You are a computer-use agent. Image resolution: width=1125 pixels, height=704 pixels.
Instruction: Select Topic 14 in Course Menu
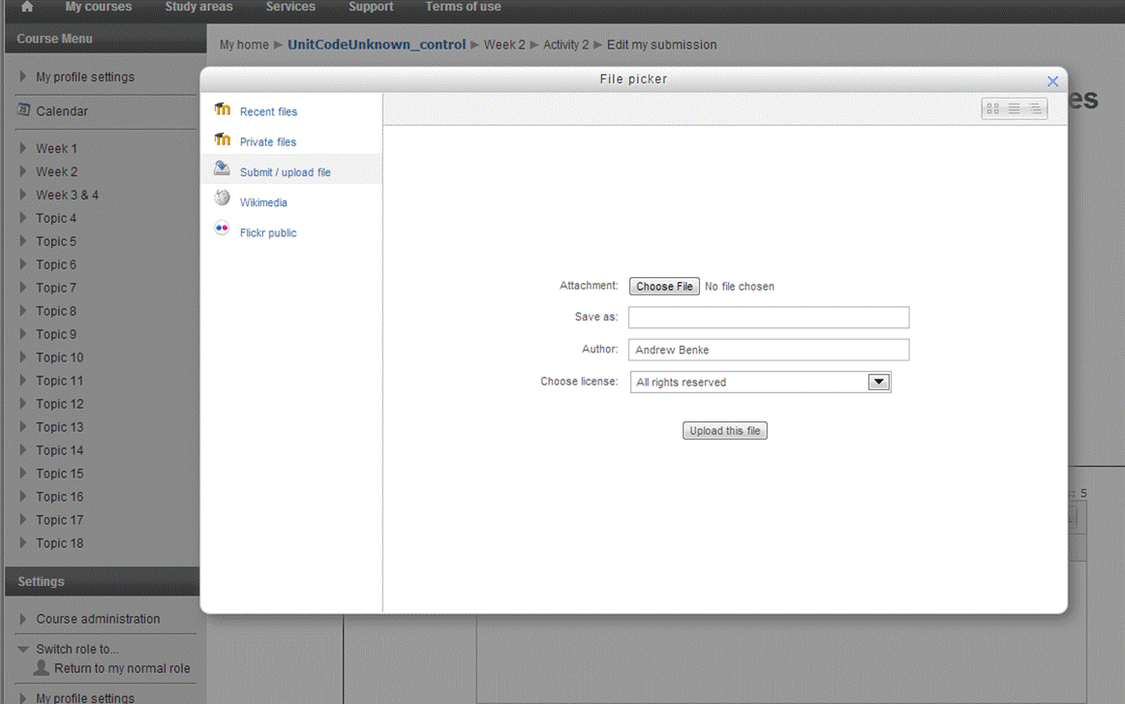(x=60, y=450)
